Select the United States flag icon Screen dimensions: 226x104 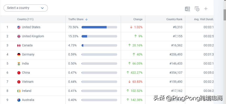pyautogui.click(x=19, y=27)
